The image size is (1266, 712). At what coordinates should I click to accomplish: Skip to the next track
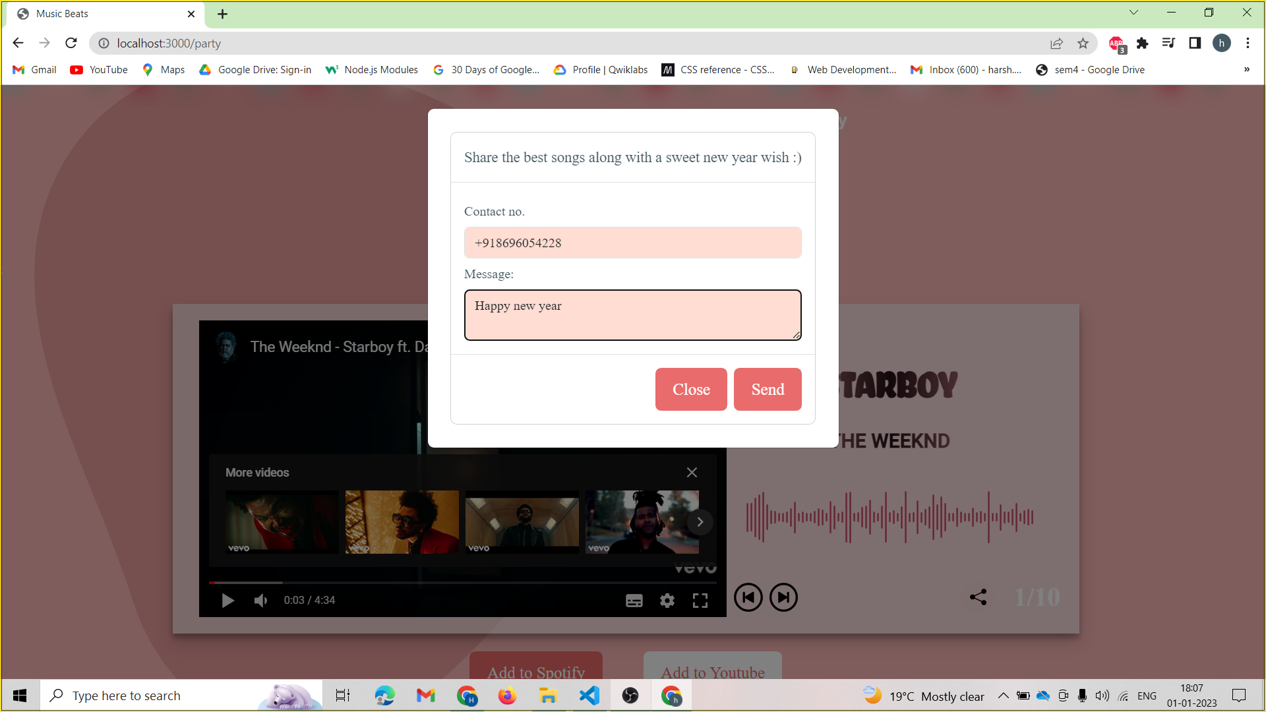point(783,597)
